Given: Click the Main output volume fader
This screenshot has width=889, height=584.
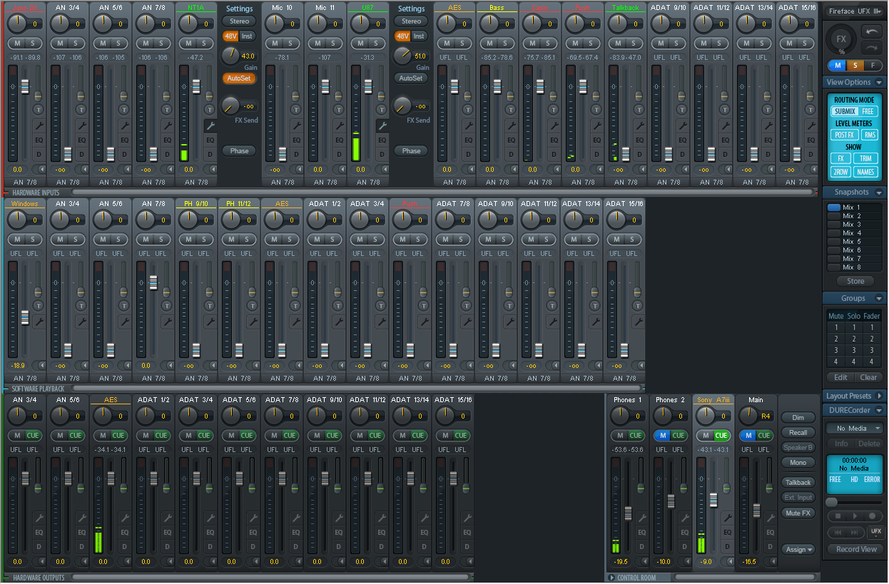Looking at the screenshot, I should [x=757, y=508].
